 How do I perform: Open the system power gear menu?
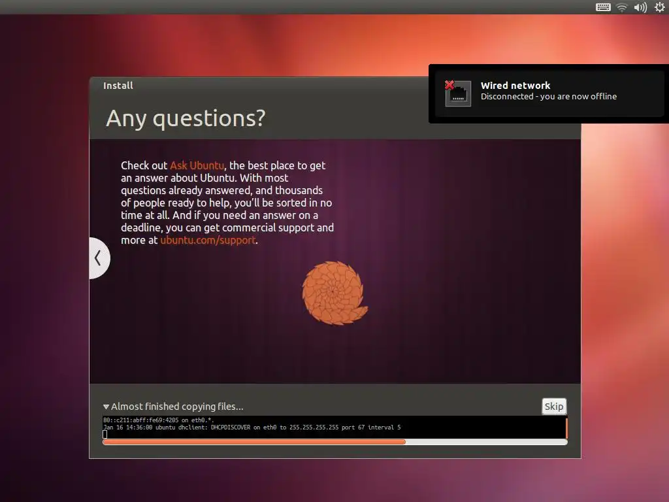(x=660, y=7)
